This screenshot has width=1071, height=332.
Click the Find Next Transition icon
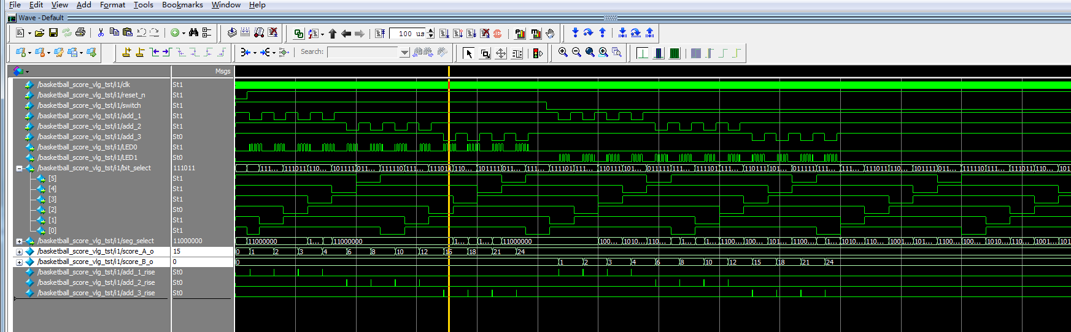(x=167, y=53)
